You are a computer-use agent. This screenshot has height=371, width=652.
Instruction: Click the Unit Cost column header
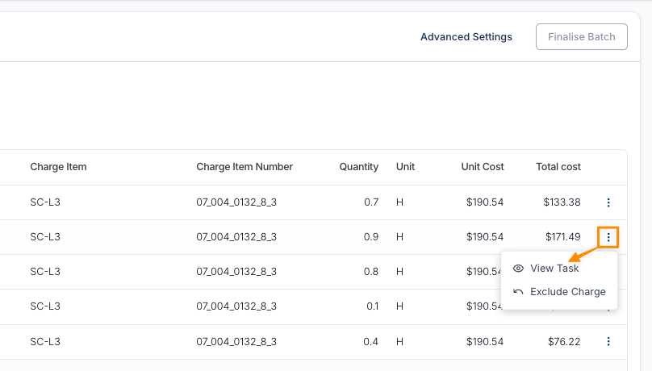tap(482, 167)
